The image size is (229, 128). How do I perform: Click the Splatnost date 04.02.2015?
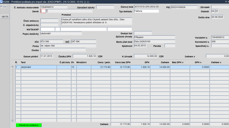140,46
